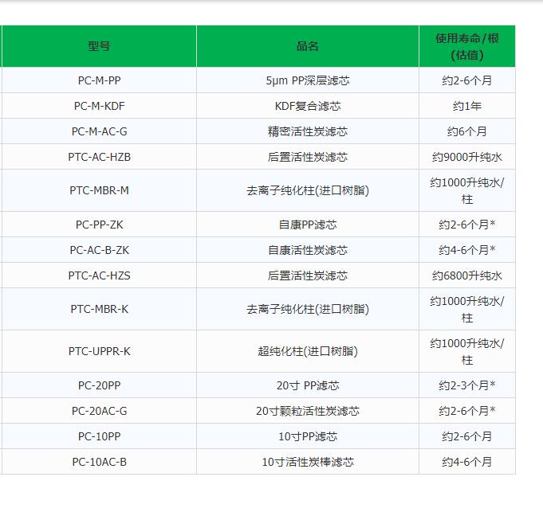Select the PC-10AC-B model cell
This screenshot has width=543, height=508.
99,462
